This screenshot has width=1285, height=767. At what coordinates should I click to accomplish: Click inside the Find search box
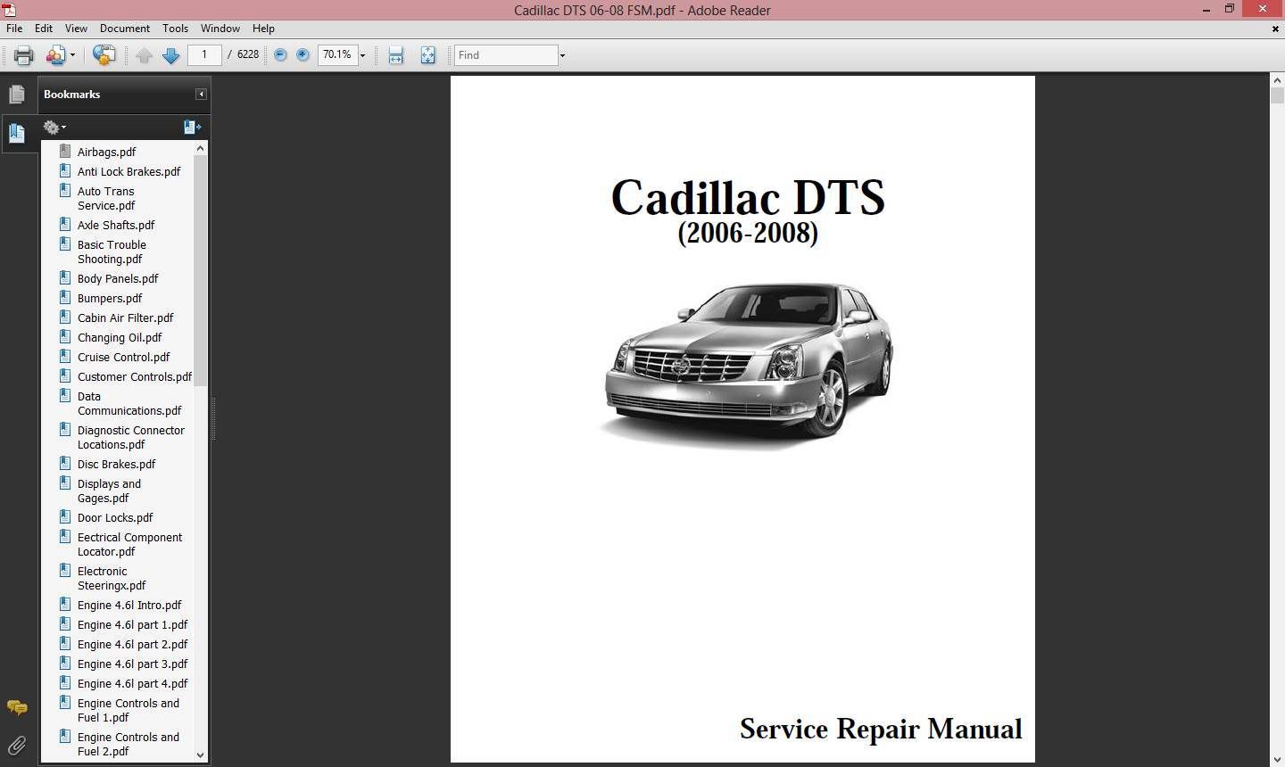pos(506,54)
